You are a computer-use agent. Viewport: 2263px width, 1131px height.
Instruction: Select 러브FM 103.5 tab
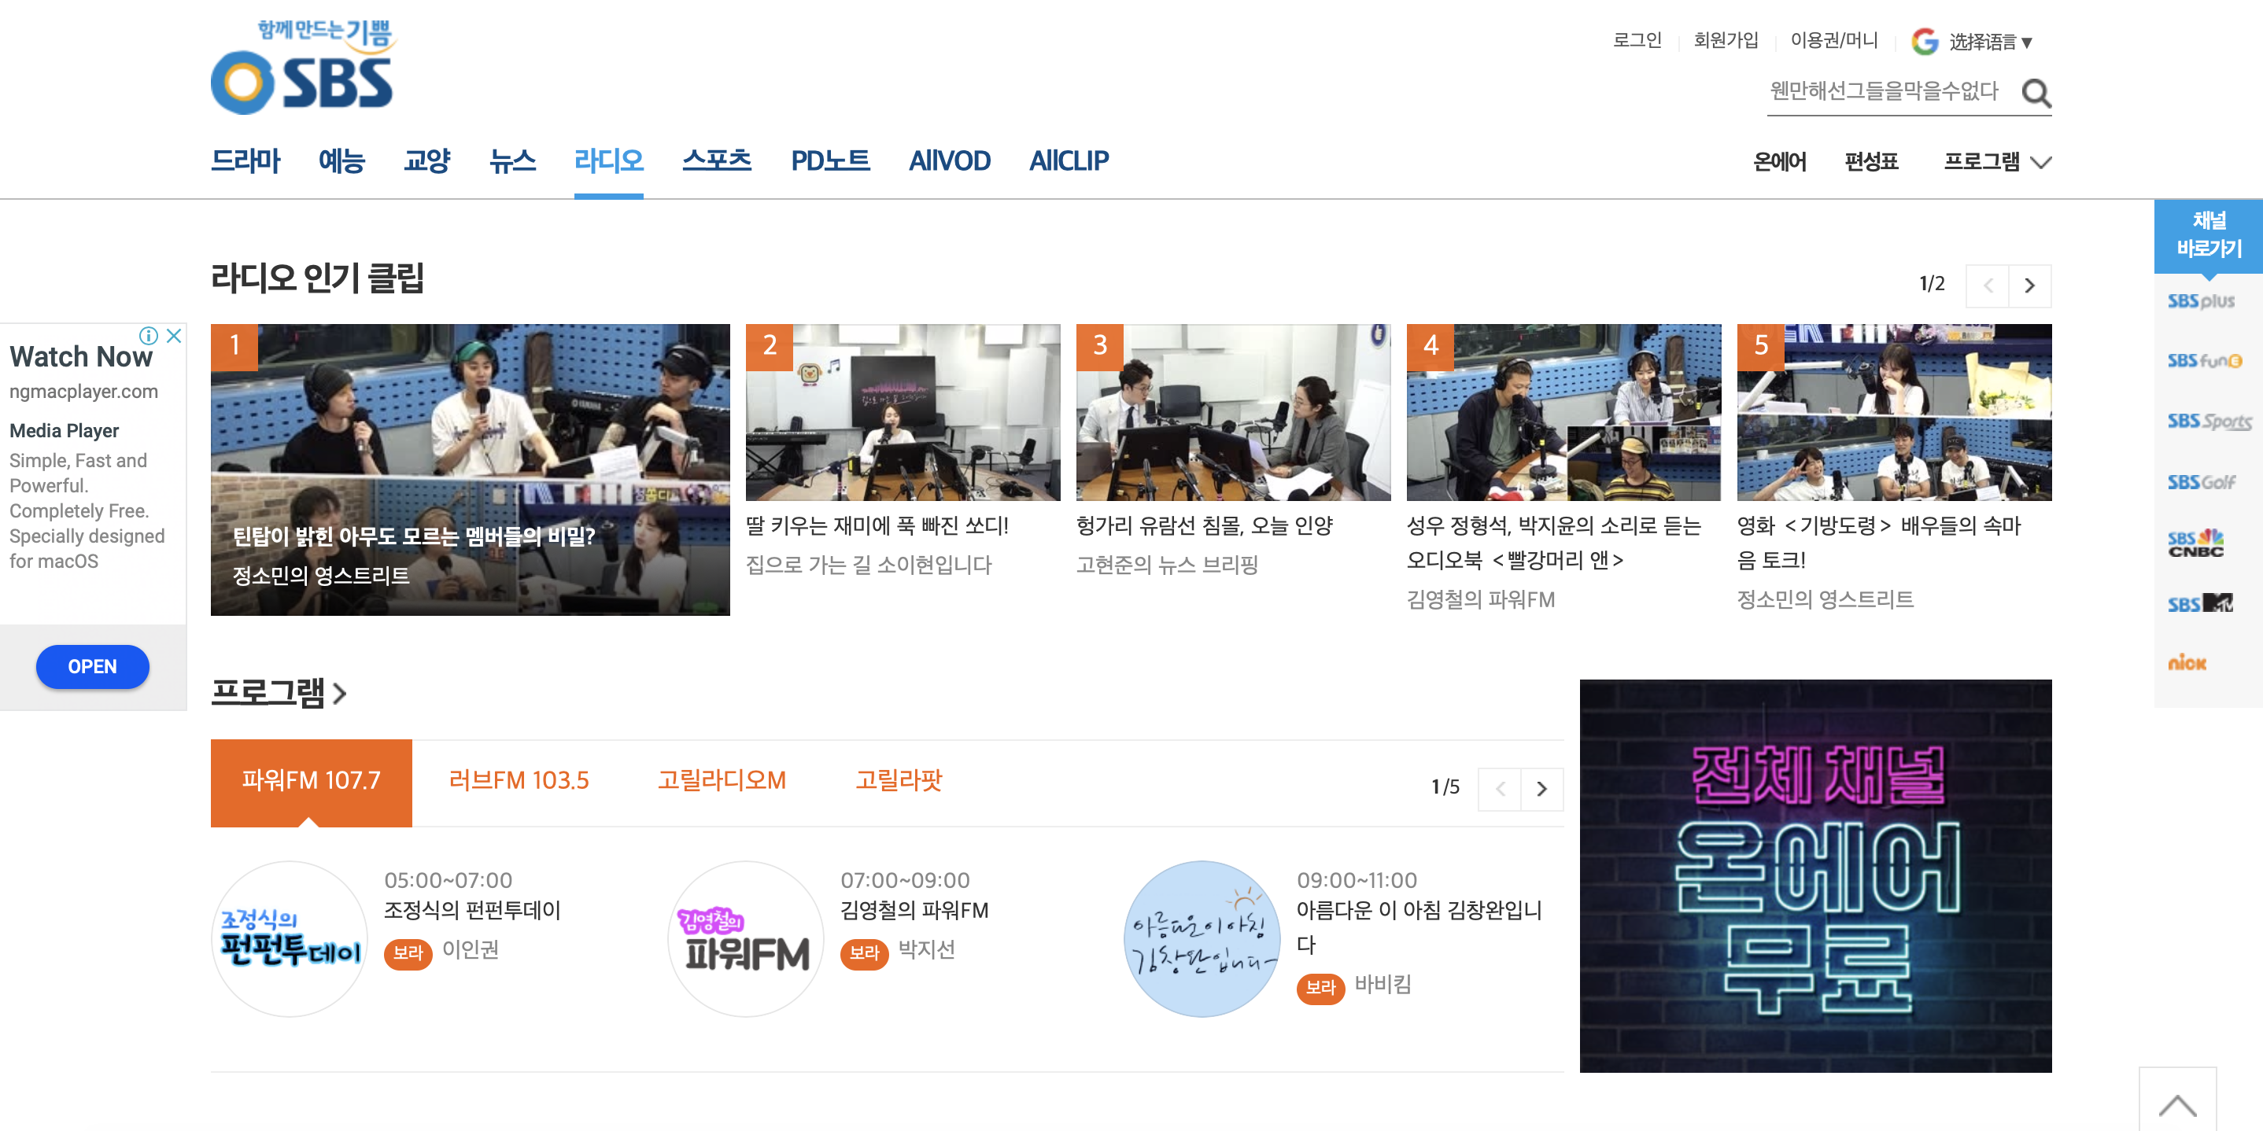pyautogui.click(x=519, y=781)
